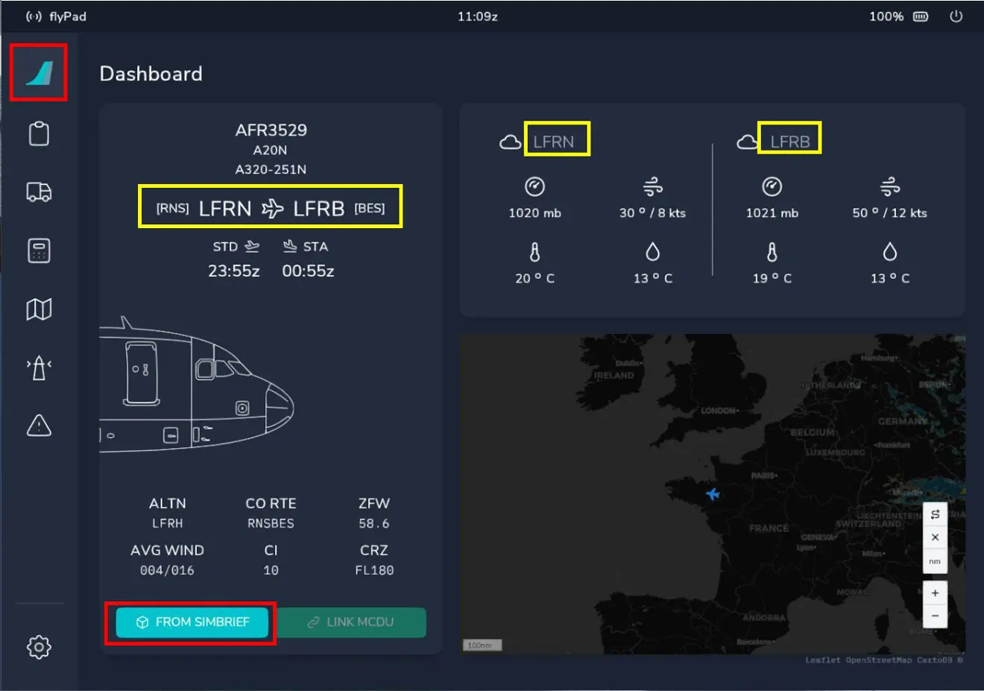Viewport: 984px width, 691px height.
Task: Import flight plan with FROM SIMBRIEF
Action: [x=192, y=622]
